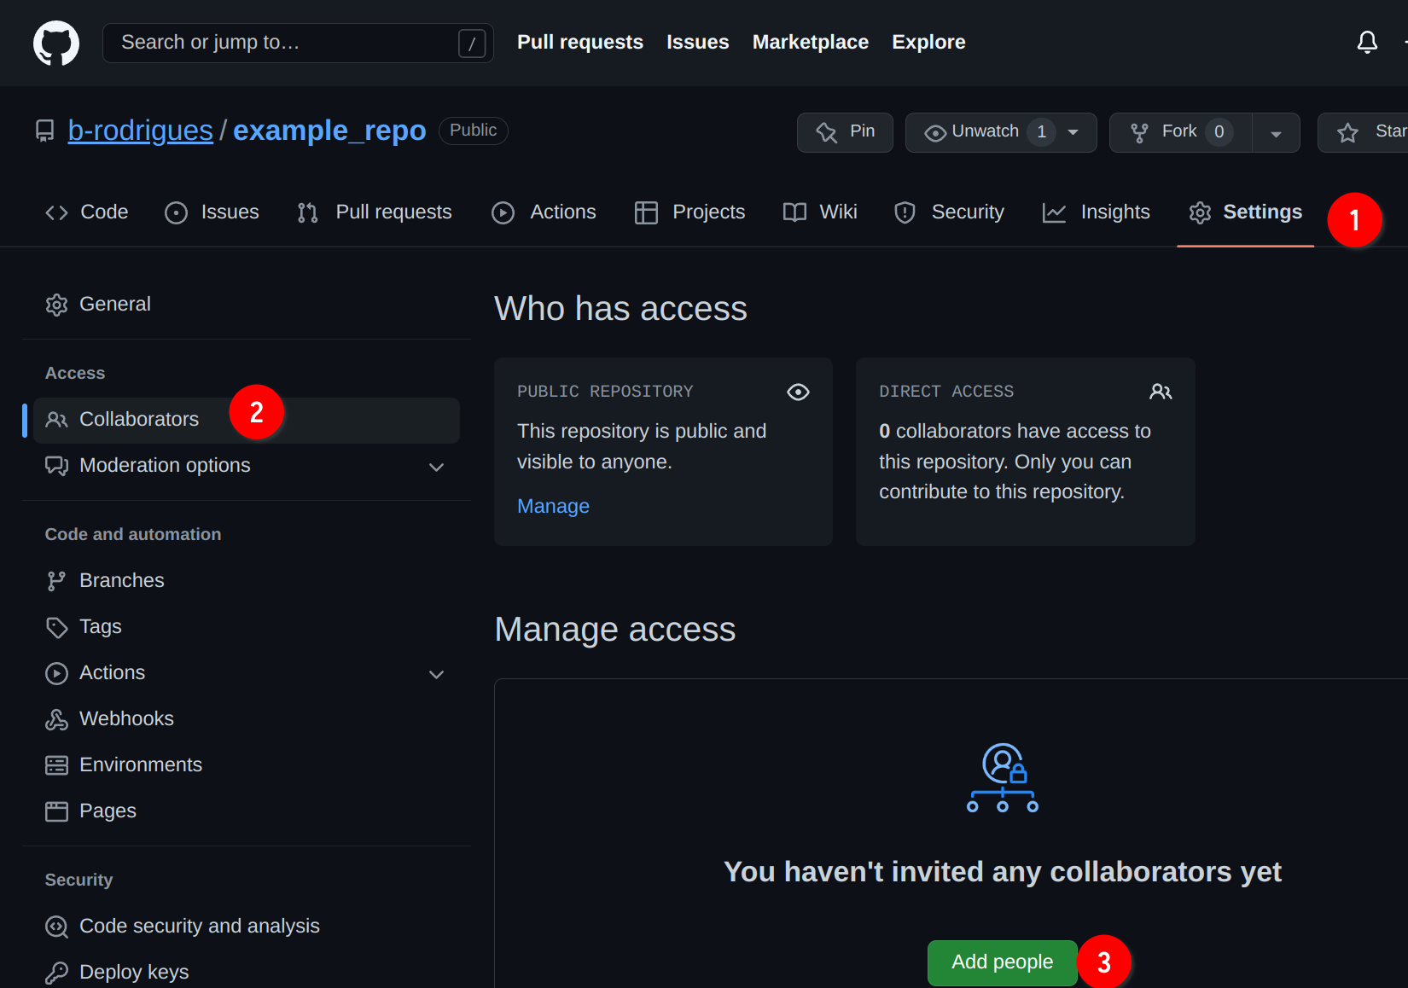Click the eye icon in Public Repository card
The height and width of the screenshot is (988, 1408).
coord(798,392)
